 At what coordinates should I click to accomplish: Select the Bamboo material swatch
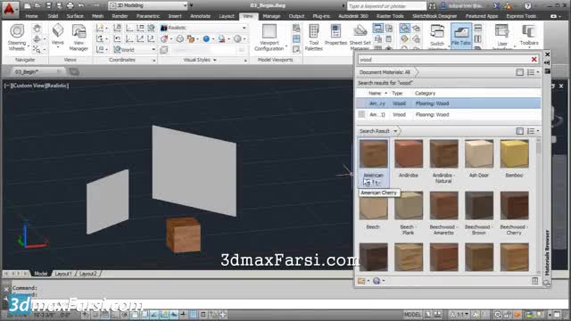[514, 153]
